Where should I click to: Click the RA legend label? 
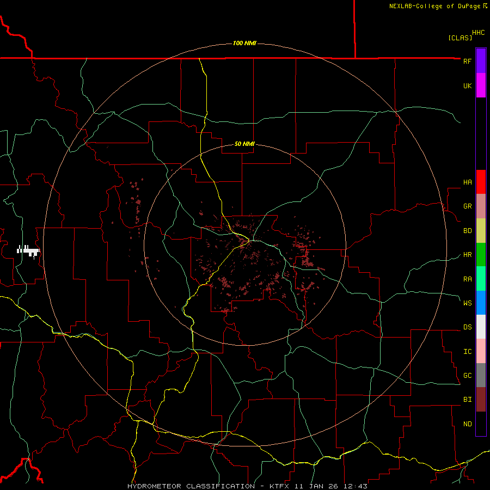coord(467,279)
